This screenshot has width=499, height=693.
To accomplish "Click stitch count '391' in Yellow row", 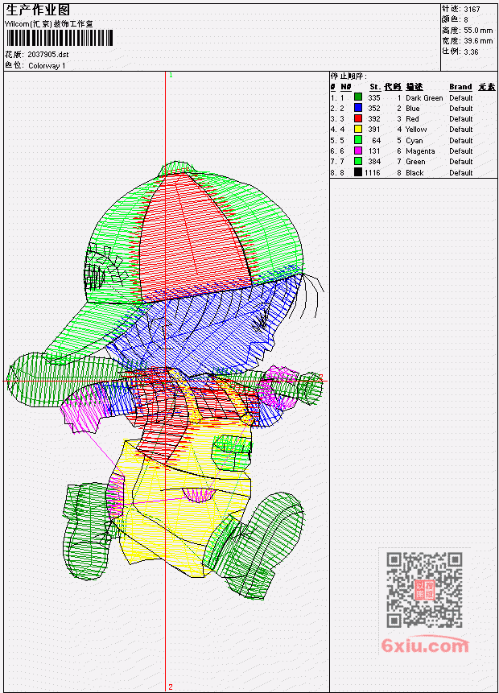I will click(374, 130).
